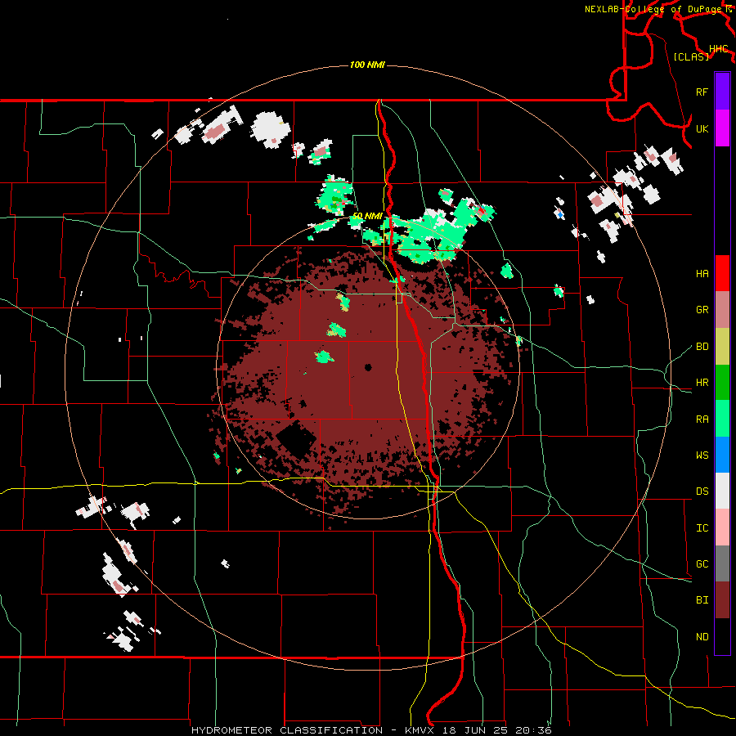Click the 'BD' legend label
The image size is (736, 736).
702,347
